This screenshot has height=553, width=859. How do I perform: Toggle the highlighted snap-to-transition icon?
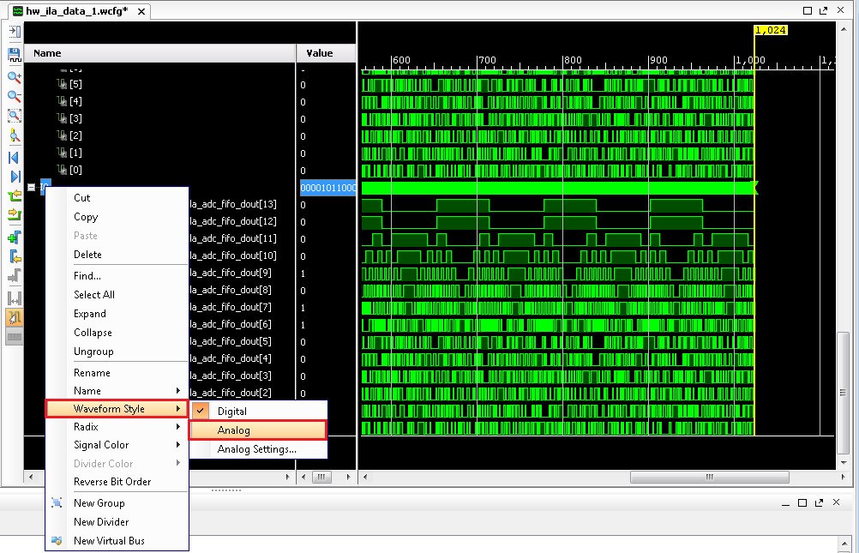coord(15,317)
